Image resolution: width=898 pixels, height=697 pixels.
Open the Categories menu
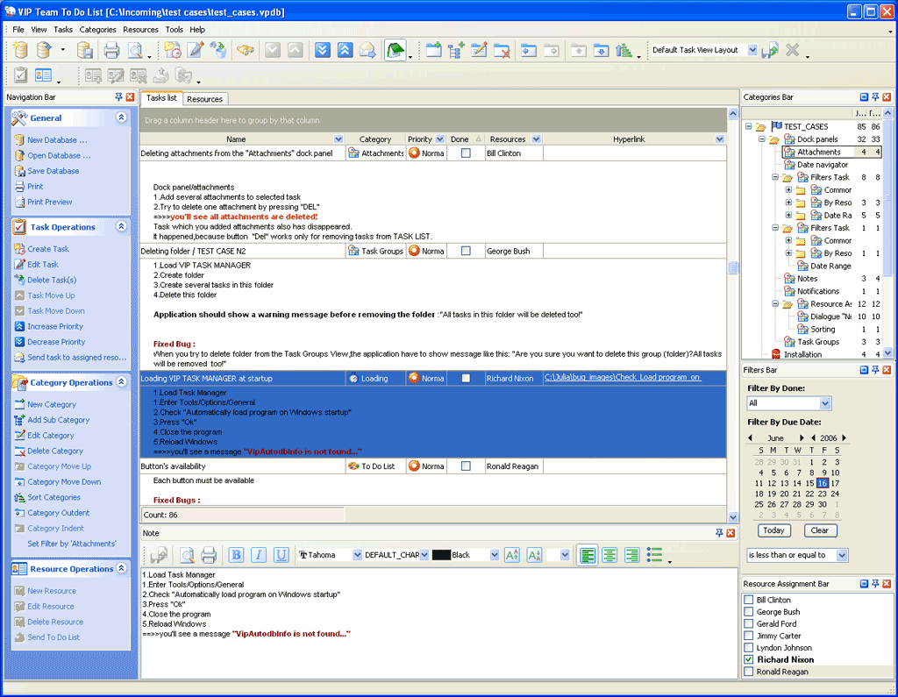tap(97, 29)
